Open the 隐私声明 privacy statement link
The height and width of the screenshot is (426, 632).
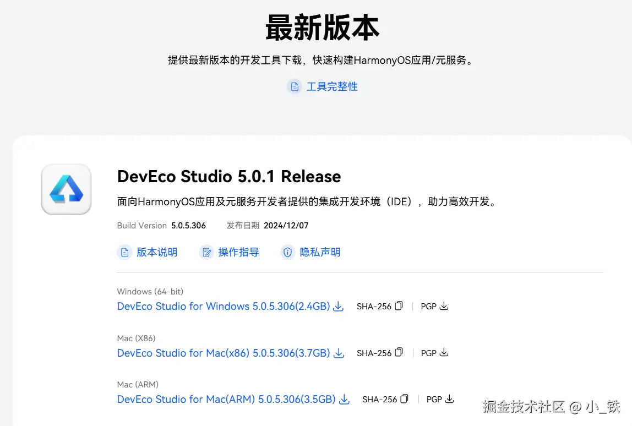(320, 252)
